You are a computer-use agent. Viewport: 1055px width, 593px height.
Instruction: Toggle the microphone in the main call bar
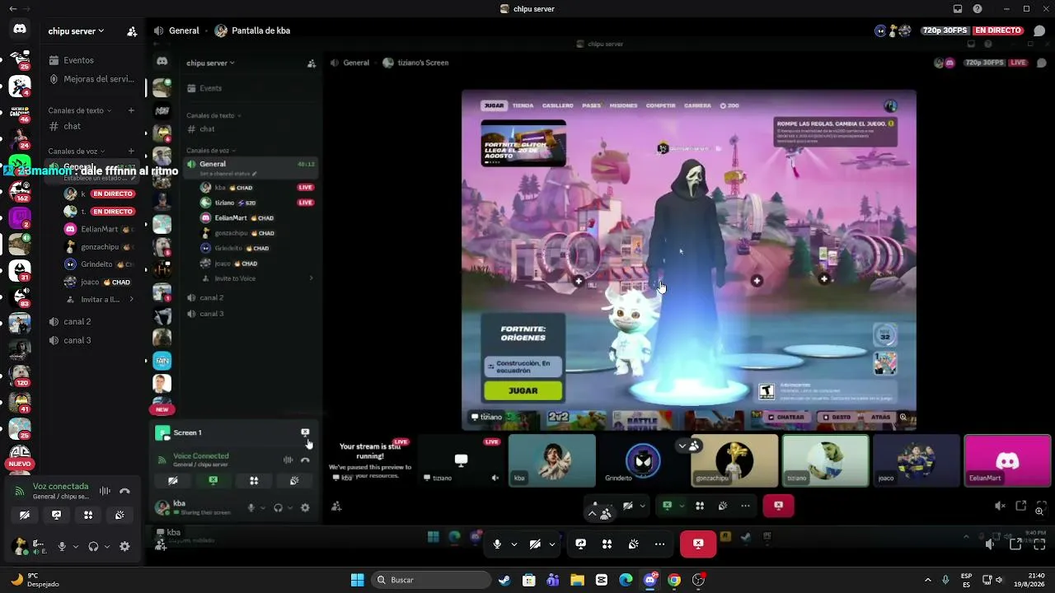[497, 544]
